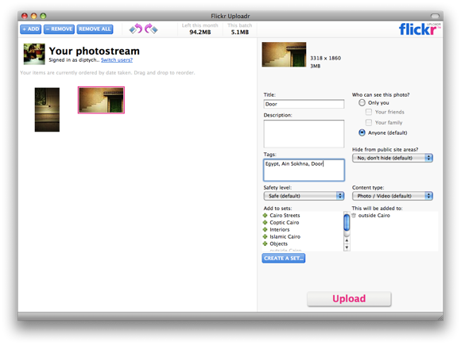Image resolution: width=461 pixels, height=345 pixels.
Task: Click the Cairo Streets set name
Action: (285, 216)
